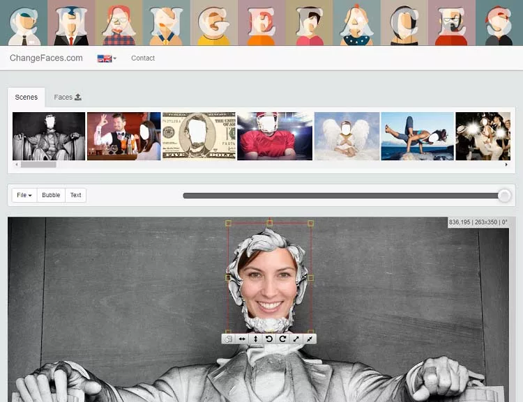Click the woman's face in the canvas

[x=268, y=284]
